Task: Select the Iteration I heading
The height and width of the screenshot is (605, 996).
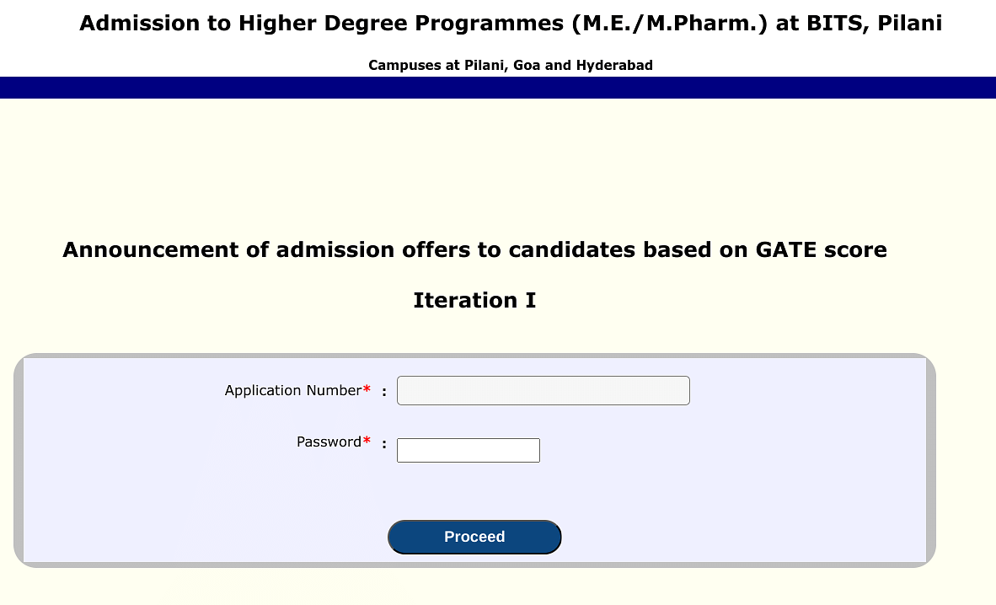Action: pos(474,300)
